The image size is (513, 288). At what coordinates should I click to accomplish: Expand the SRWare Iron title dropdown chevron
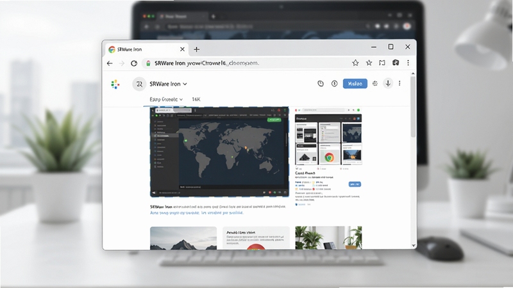coord(185,84)
